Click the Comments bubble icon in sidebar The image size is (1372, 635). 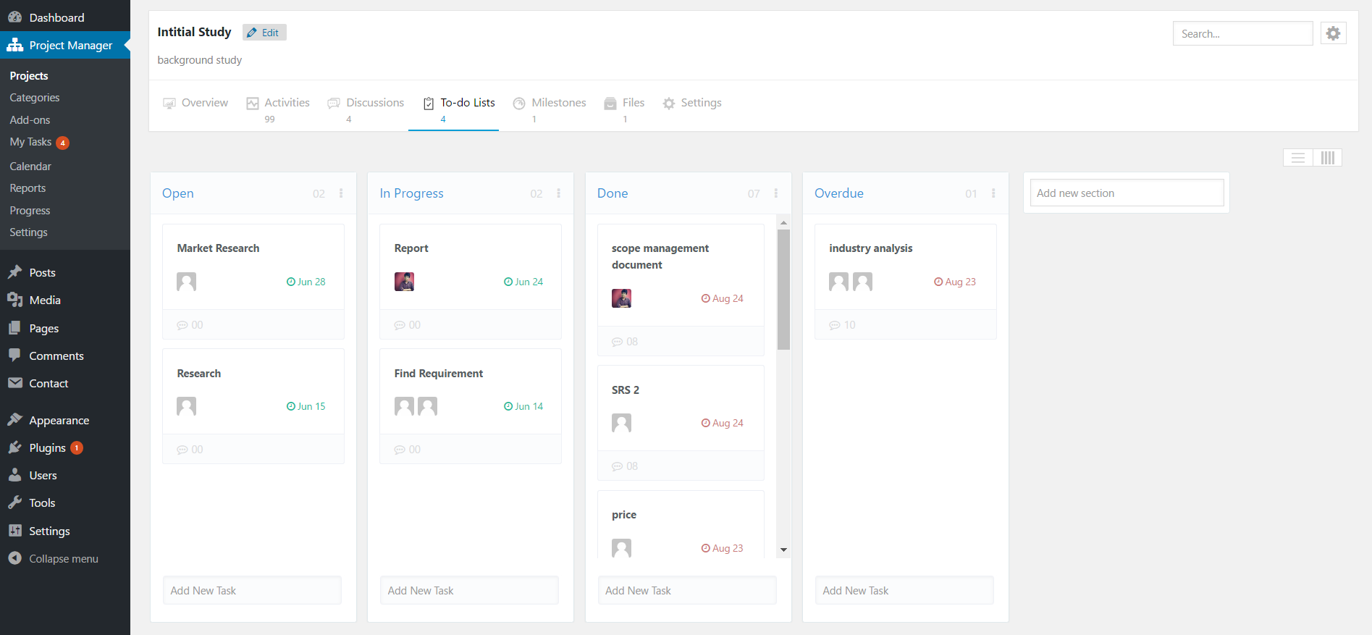[14, 356]
